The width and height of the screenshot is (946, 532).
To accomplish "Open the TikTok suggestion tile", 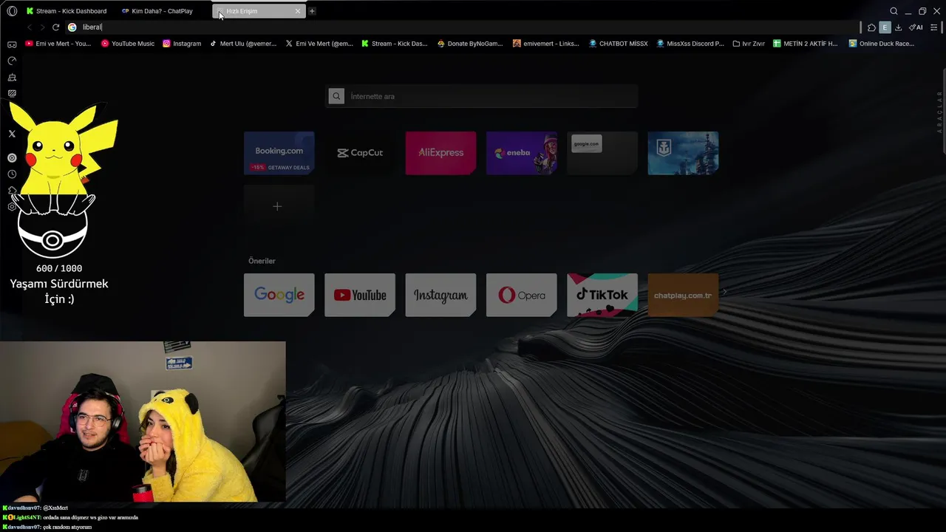I will click(x=602, y=295).
